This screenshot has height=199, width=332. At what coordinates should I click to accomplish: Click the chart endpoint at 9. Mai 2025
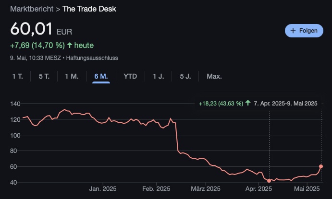click(x=321, y=166)
